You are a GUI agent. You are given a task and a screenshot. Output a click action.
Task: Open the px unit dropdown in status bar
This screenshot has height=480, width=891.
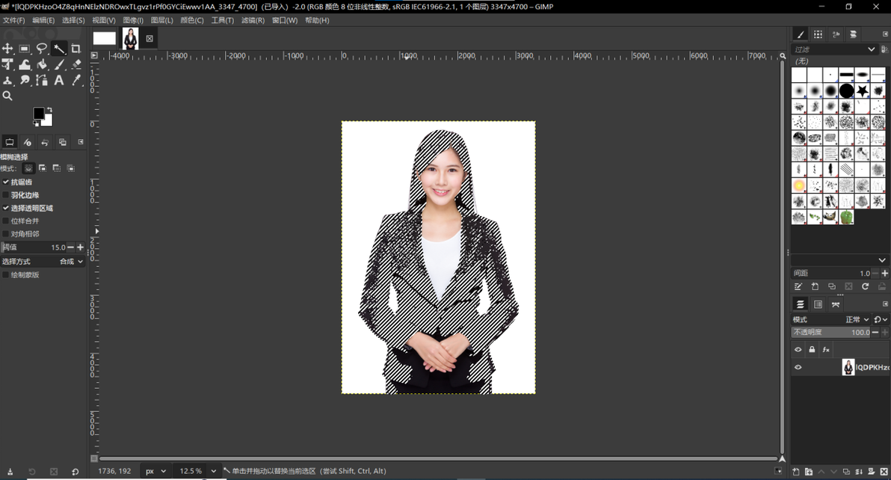point(155,471)
